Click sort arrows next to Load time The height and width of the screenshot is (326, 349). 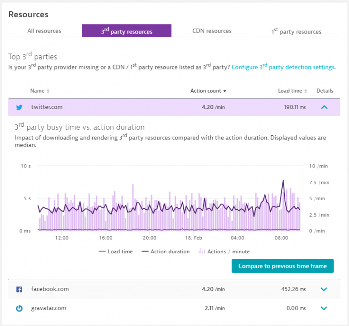point(306,91)
